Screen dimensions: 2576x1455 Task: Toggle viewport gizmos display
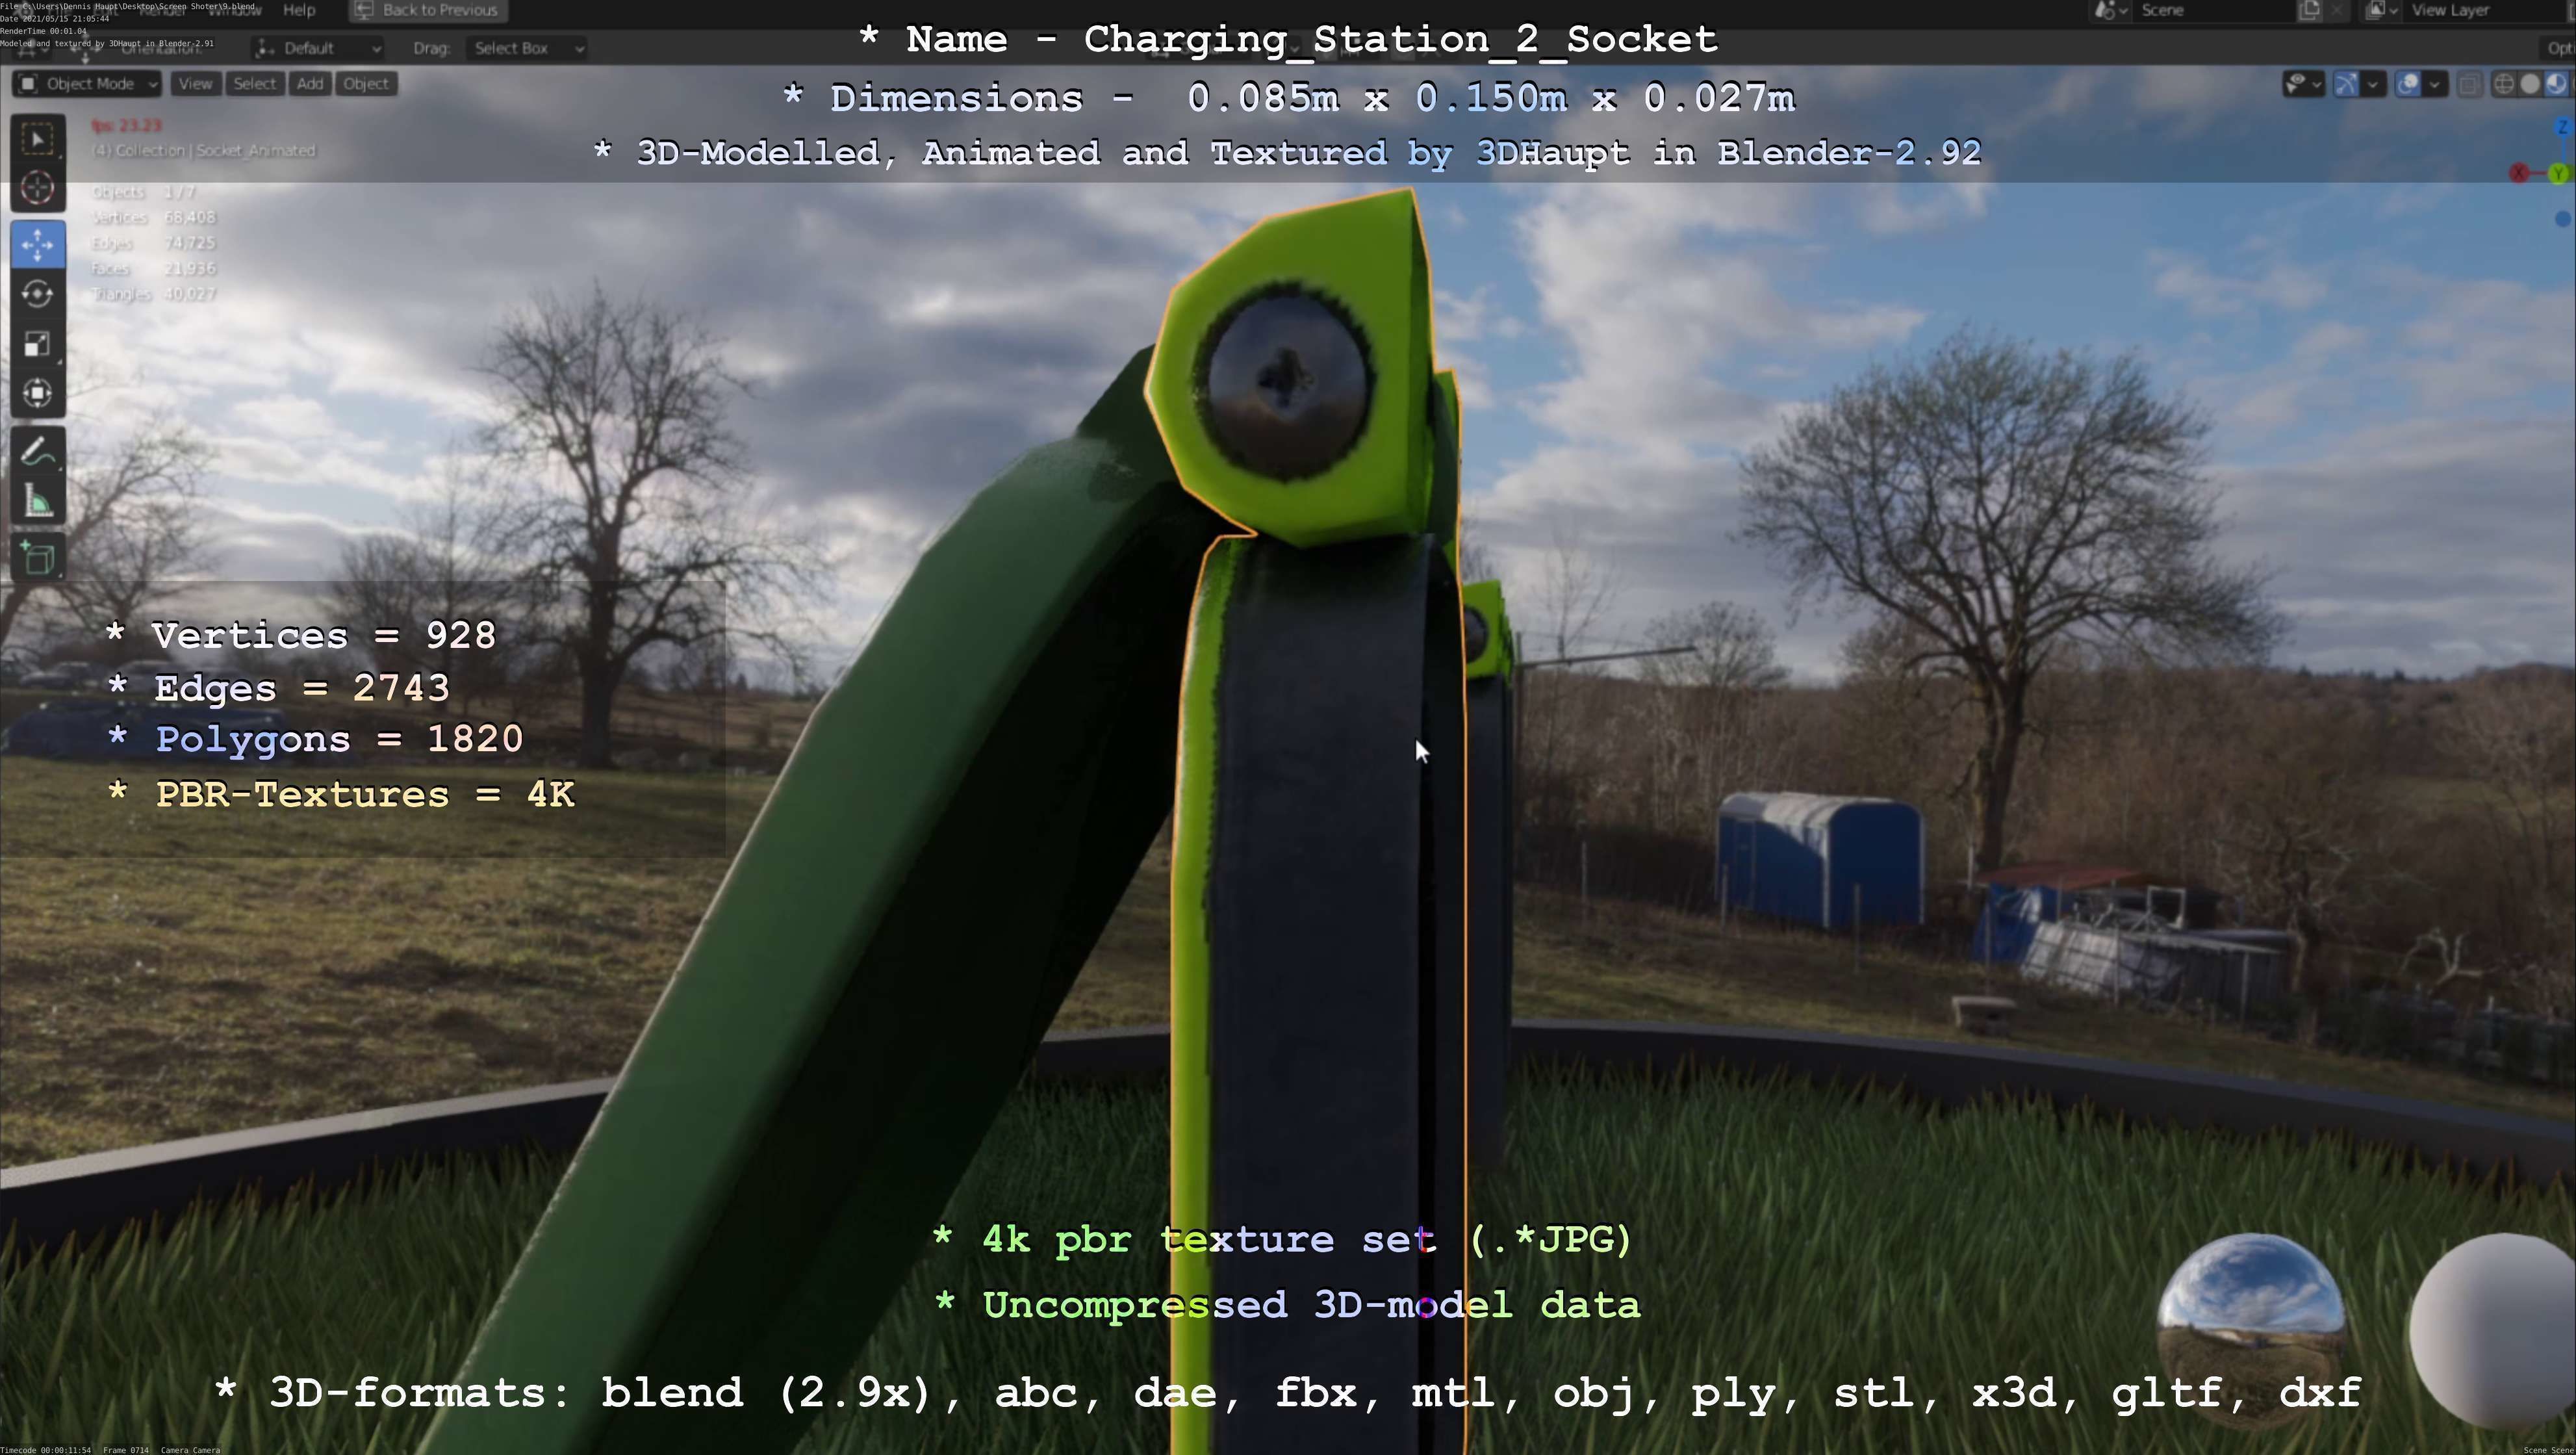[x=2346, y=84]
